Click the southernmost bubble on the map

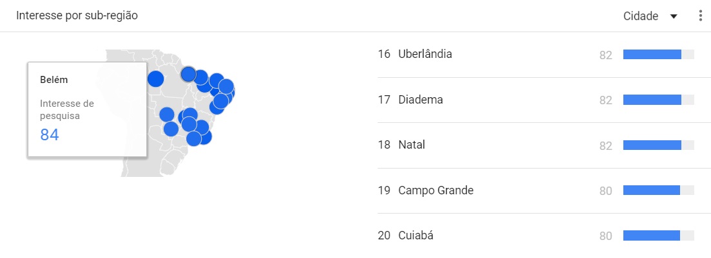tap(193, 139)
